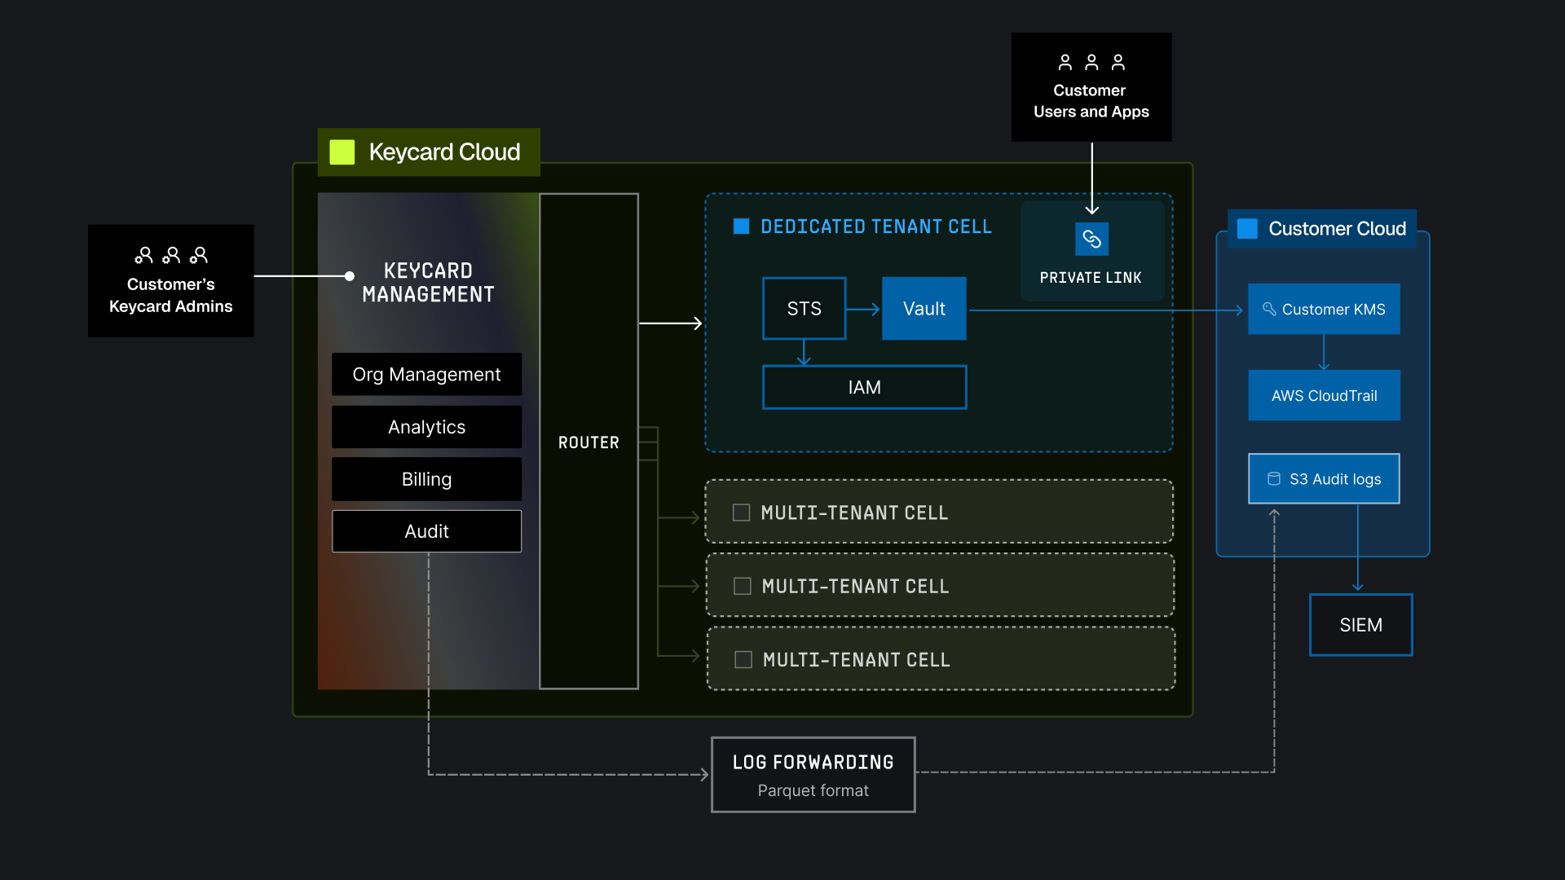1565x880 pixels.
Task: Toggle the checkbox of the bottom MULTI-TENANT CELL
Action: click(742, 660)
